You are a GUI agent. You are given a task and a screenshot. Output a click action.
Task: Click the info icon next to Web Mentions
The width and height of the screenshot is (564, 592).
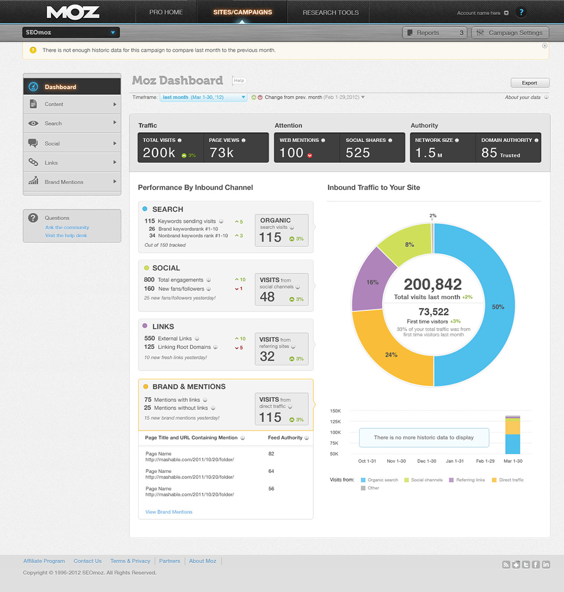tap(323, 140)
